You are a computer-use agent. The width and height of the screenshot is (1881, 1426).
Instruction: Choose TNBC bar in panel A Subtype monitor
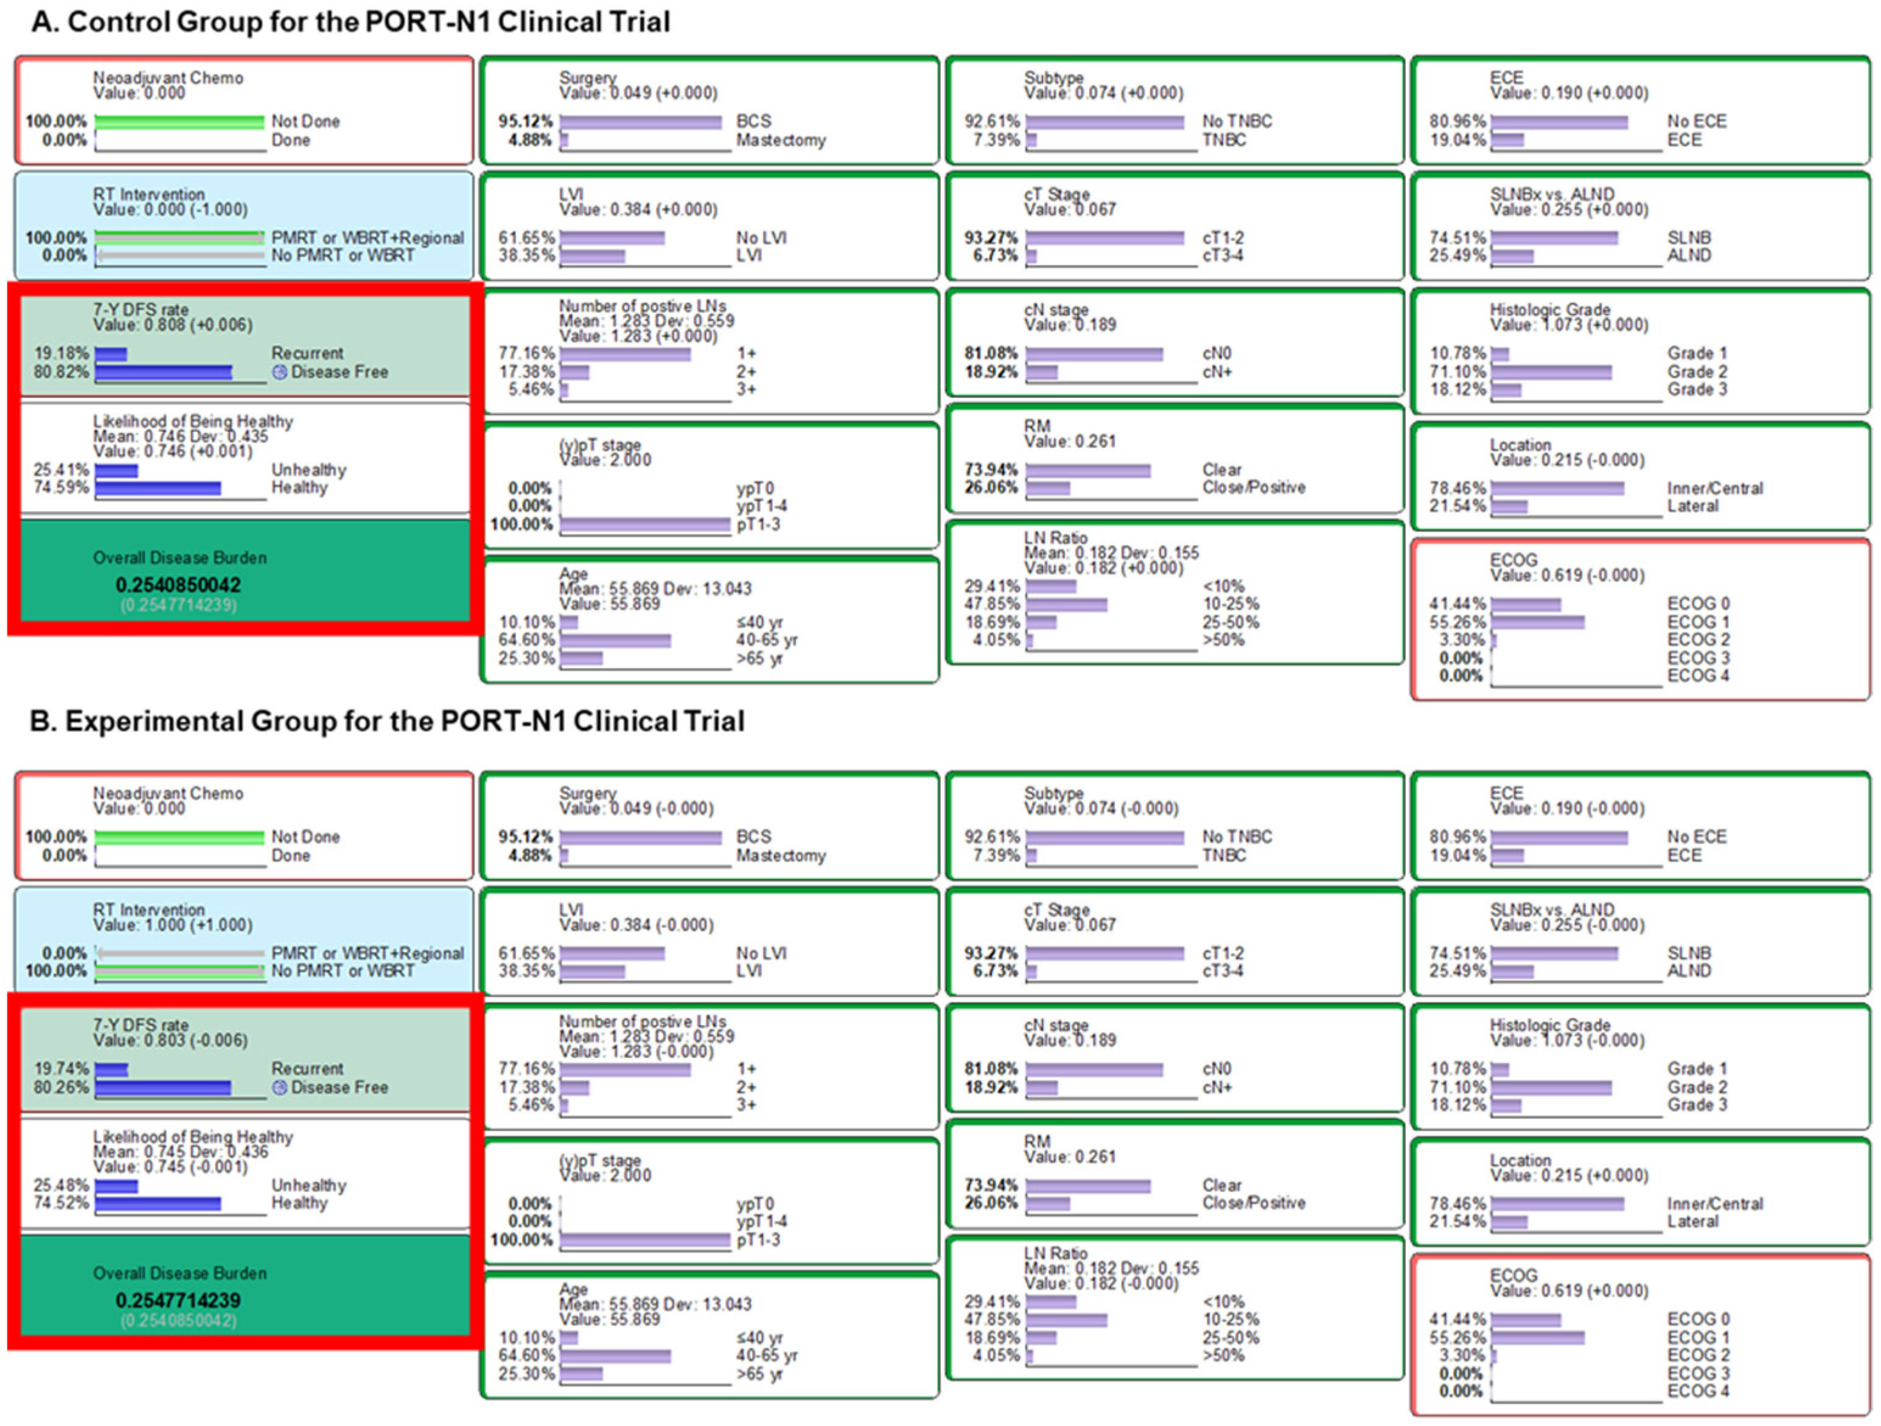click(1031, 141)
